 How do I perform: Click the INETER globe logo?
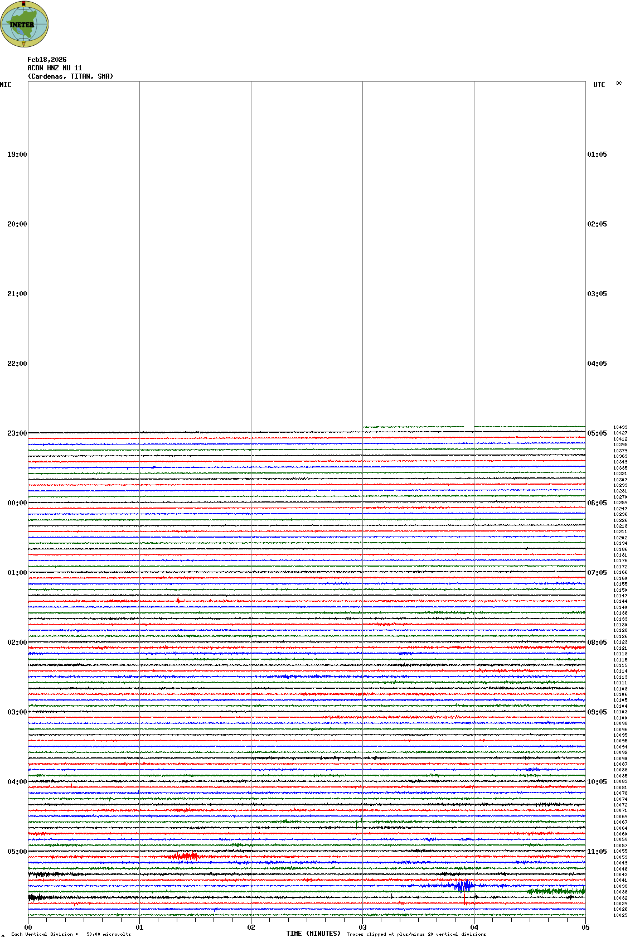click(24, 24)
